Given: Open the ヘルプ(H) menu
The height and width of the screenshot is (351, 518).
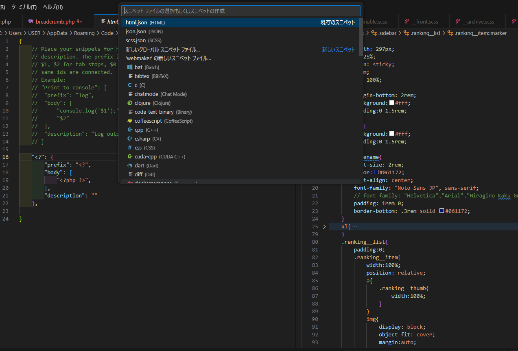Looking at the screenshot, I should [53, 7].
